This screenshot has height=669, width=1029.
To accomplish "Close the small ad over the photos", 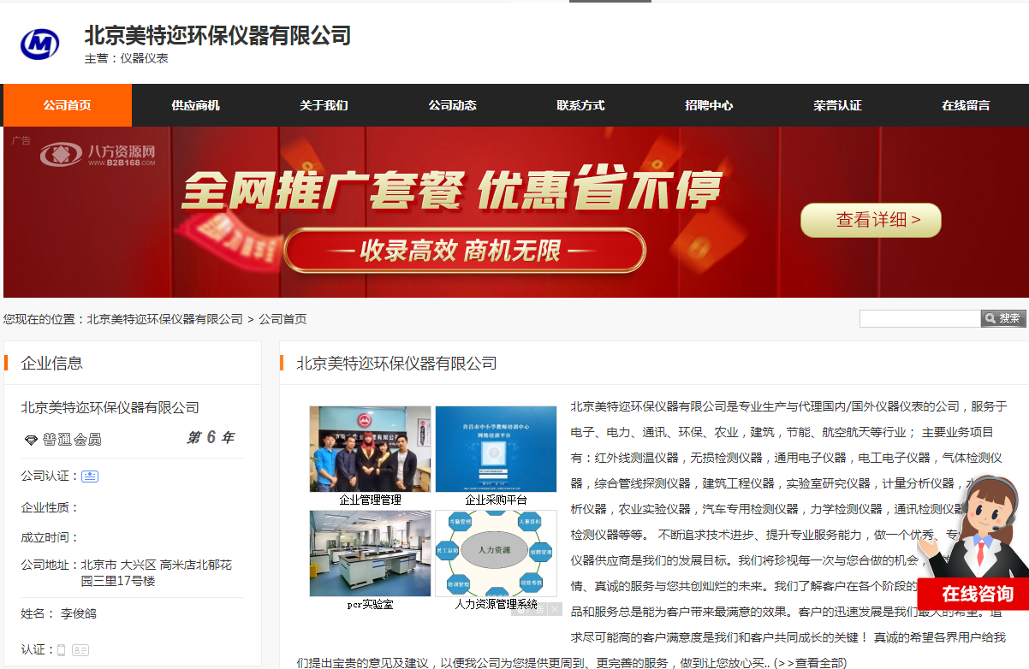I will 555,609.
